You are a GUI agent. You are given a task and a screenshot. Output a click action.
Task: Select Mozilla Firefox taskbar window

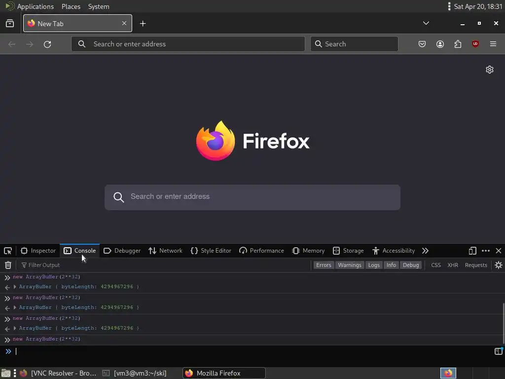pos(224,373)
